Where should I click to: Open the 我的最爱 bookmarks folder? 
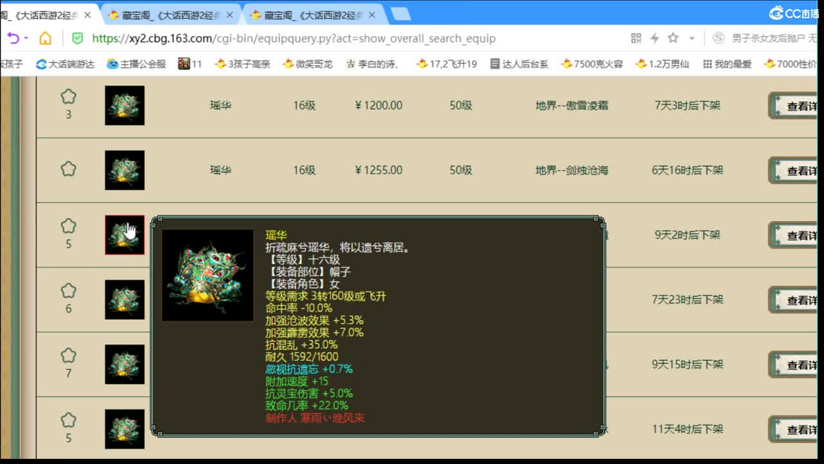tap(727, 64)
